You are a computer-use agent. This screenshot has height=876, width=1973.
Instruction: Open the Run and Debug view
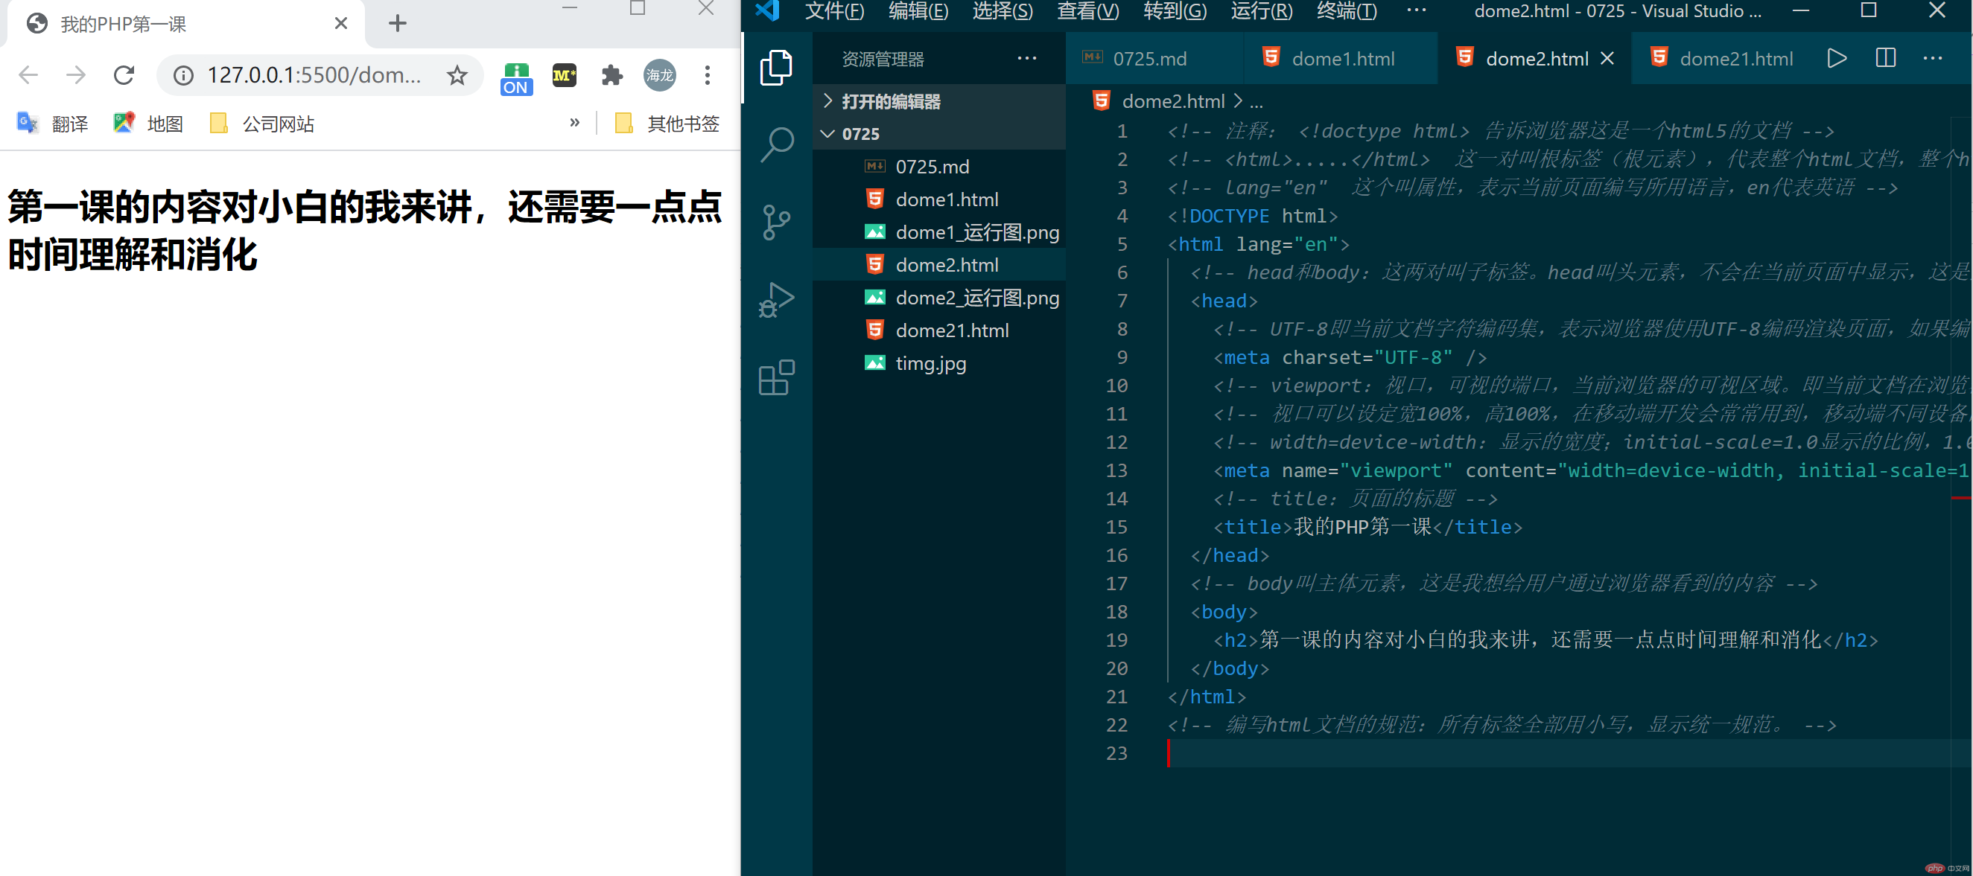[776, 300]
